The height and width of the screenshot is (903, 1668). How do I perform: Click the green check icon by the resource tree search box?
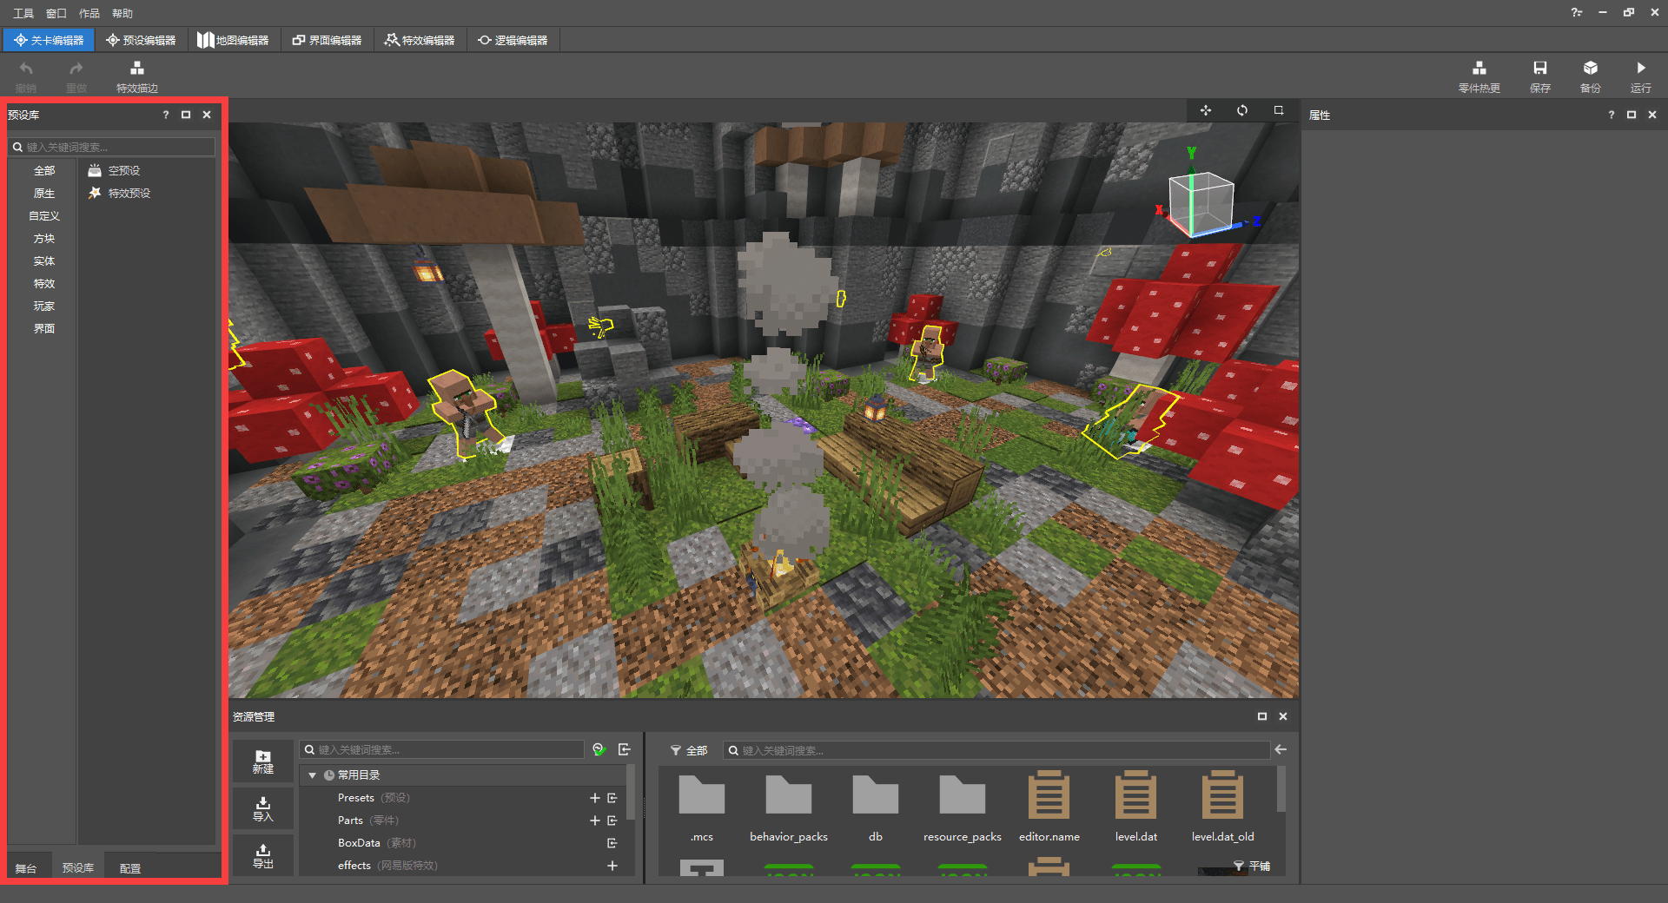tap(599, 749)
